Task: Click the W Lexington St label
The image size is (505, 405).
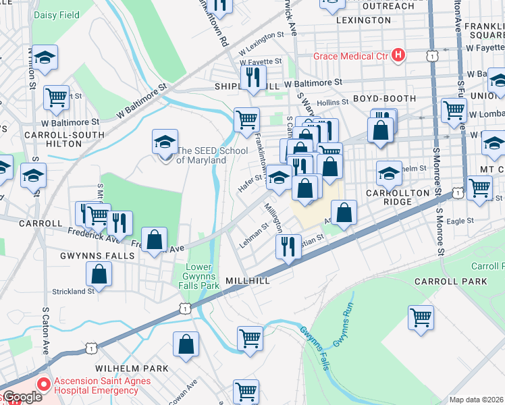Action: [261, 43]
